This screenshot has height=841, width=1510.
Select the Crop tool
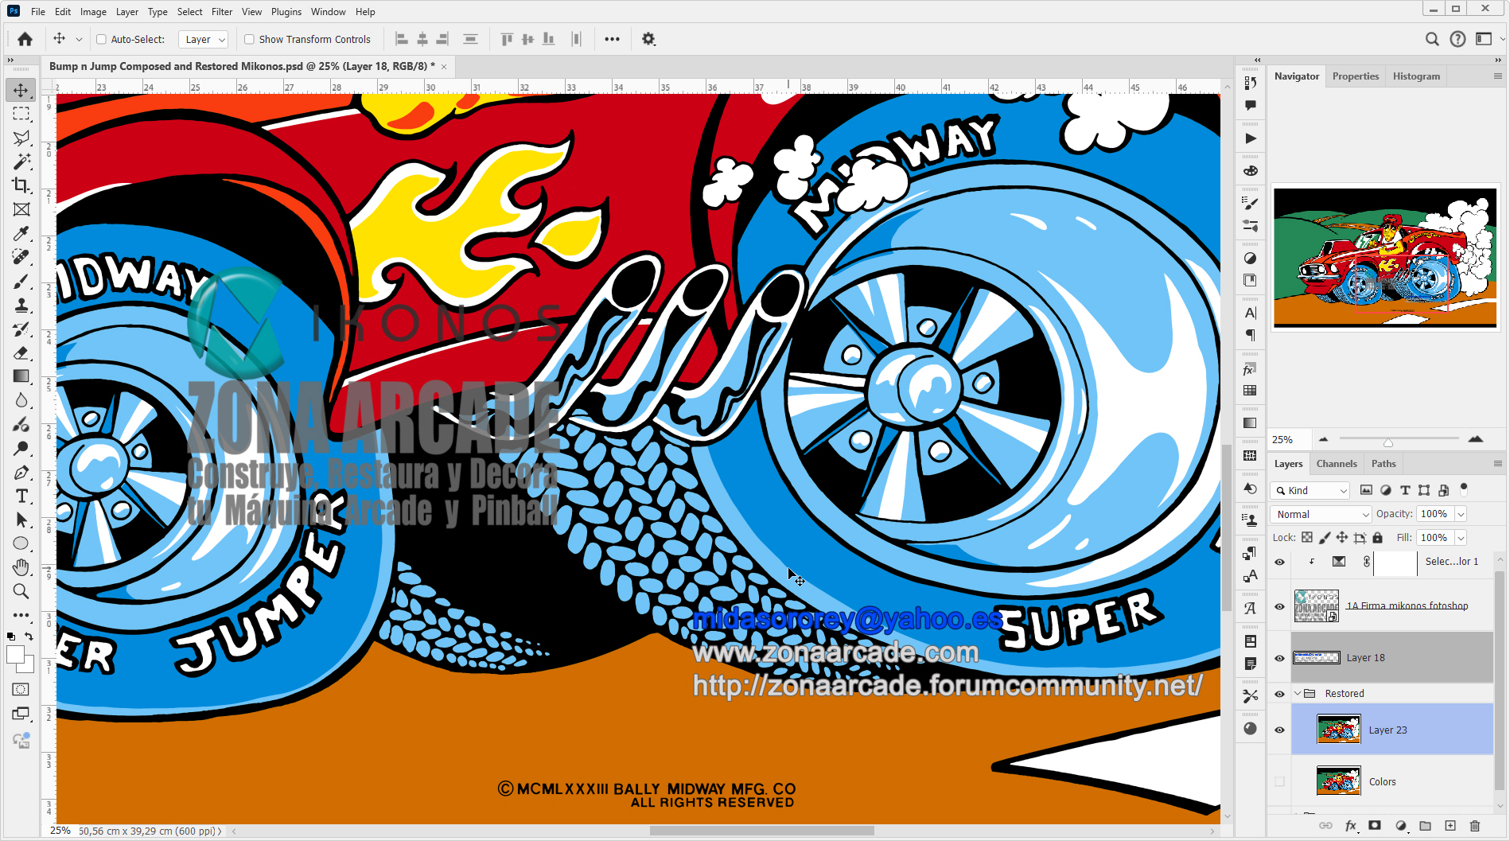pyautogui.click(x=21, y=185)
